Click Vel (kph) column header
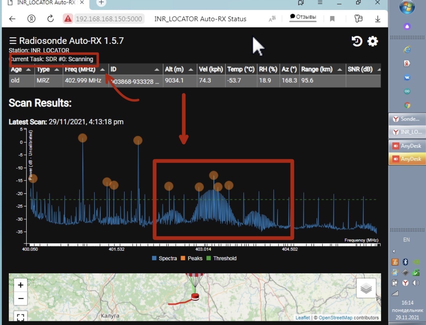The width and height of the screenshot is (426, 325). (211, 69)
